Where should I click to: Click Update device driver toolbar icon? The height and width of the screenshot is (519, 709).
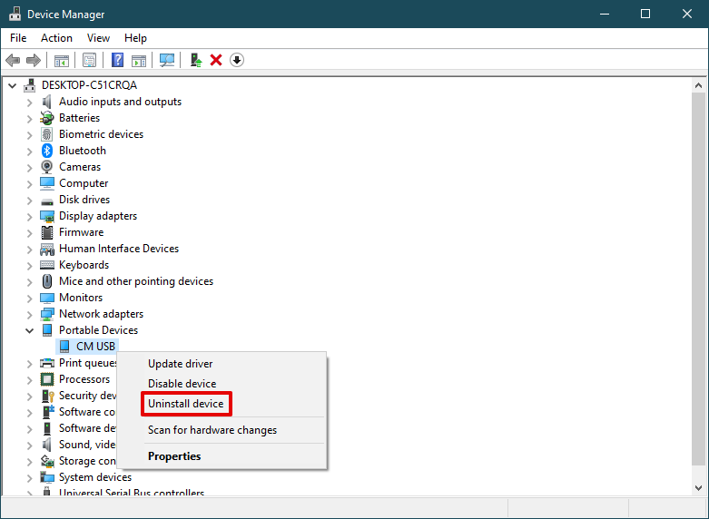click(196, 60)
